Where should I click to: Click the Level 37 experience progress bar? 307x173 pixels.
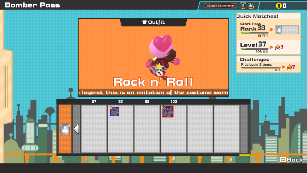255,49
